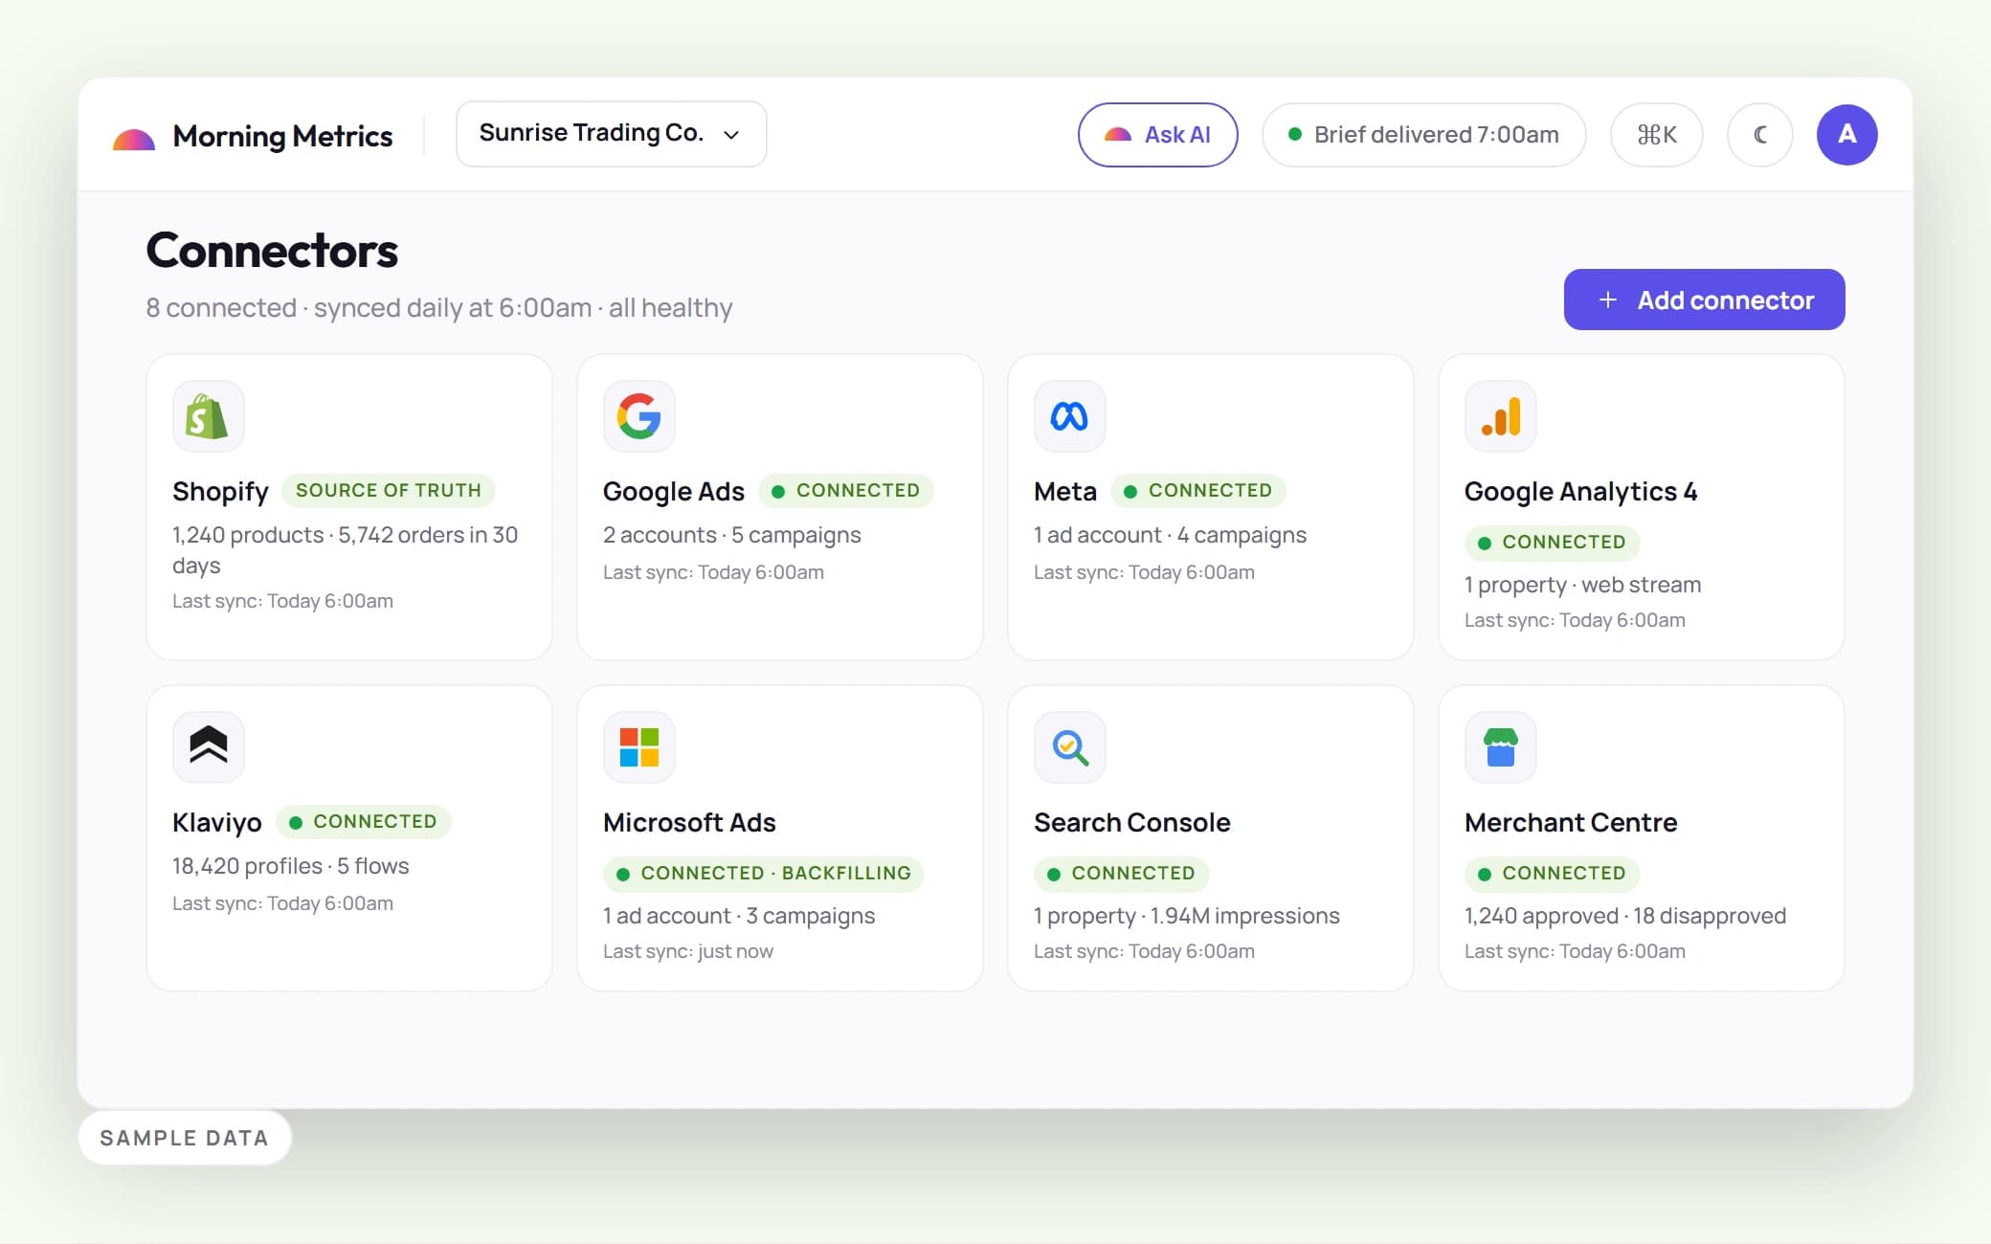Image resolution: width=1991 pixels, height=1244 pixels.
Task: Click the Google Analytics 4 CONNECTED badge
Action: click(1552, 542)
